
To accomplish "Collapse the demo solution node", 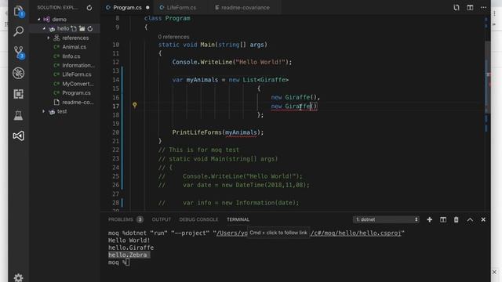I will click(x=39, y=19).
